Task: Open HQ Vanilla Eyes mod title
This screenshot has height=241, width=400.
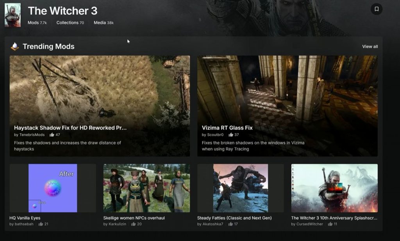Action: click(25, 218)
